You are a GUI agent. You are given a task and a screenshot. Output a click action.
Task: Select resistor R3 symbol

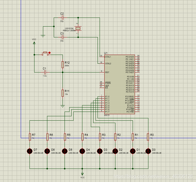(x=100, y=137)
